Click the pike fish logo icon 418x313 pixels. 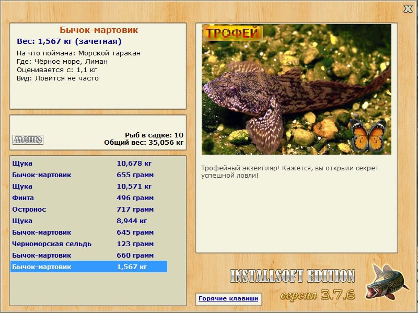click(387, 282)
